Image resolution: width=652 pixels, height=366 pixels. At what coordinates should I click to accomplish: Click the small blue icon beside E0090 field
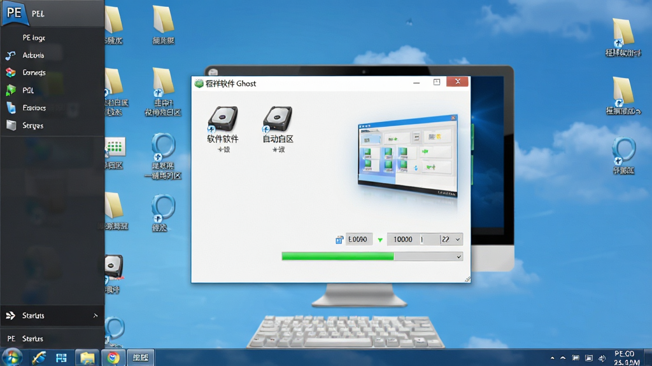[339, 240]
